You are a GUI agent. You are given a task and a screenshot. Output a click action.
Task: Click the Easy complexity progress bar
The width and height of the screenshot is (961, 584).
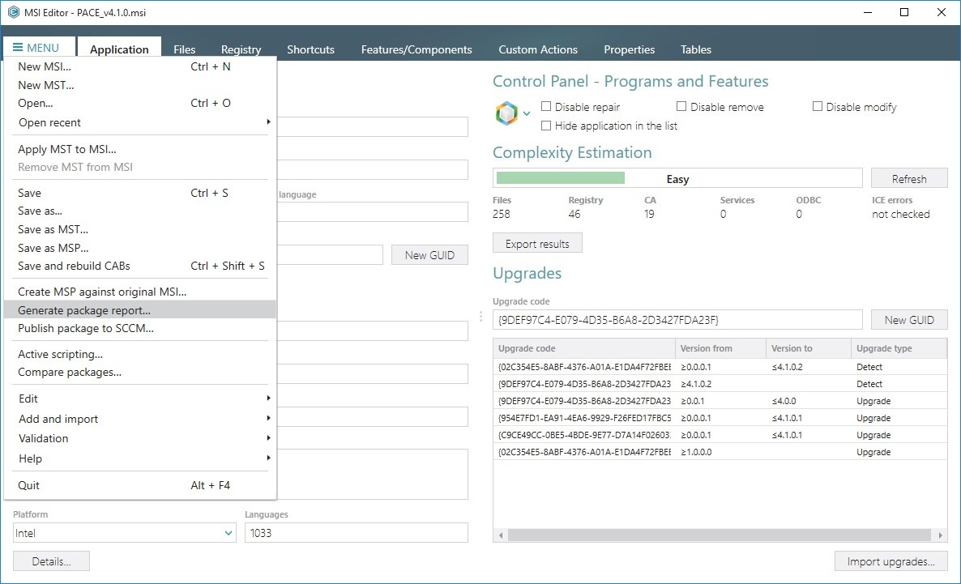point(677,178)
